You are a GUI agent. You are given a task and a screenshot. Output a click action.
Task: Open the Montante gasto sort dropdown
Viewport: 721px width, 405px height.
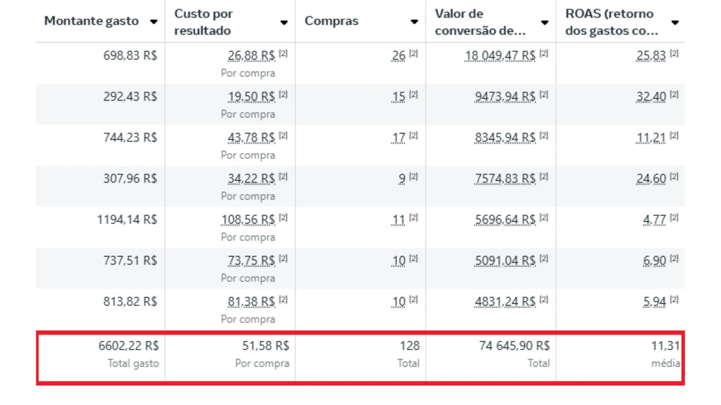pos(154,22)
